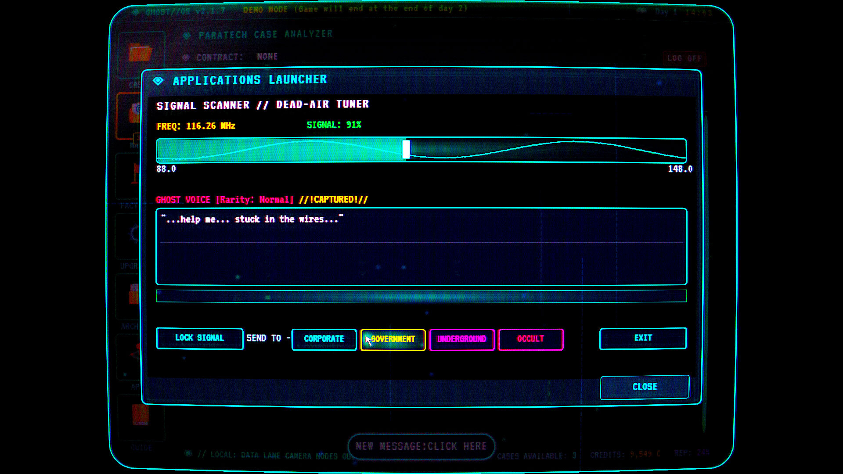Send the captured voice to Government

click(393, 339)
